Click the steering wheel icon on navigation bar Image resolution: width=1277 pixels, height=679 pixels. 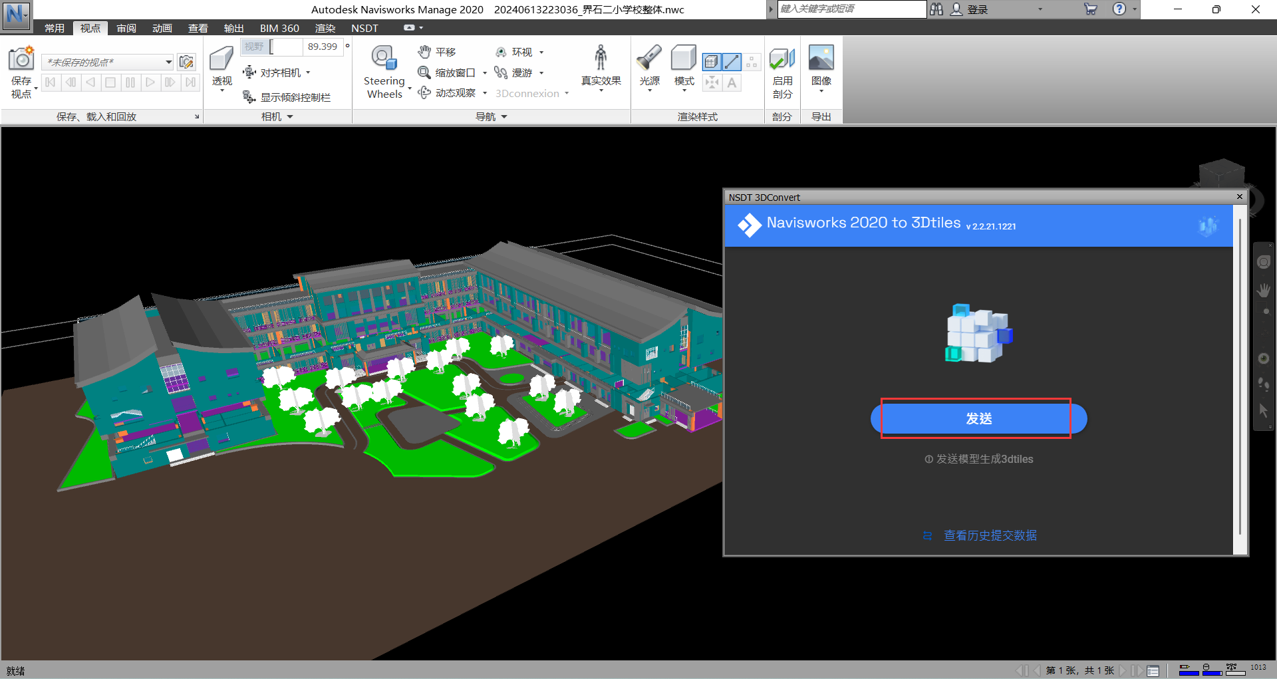pos(1264,262)
